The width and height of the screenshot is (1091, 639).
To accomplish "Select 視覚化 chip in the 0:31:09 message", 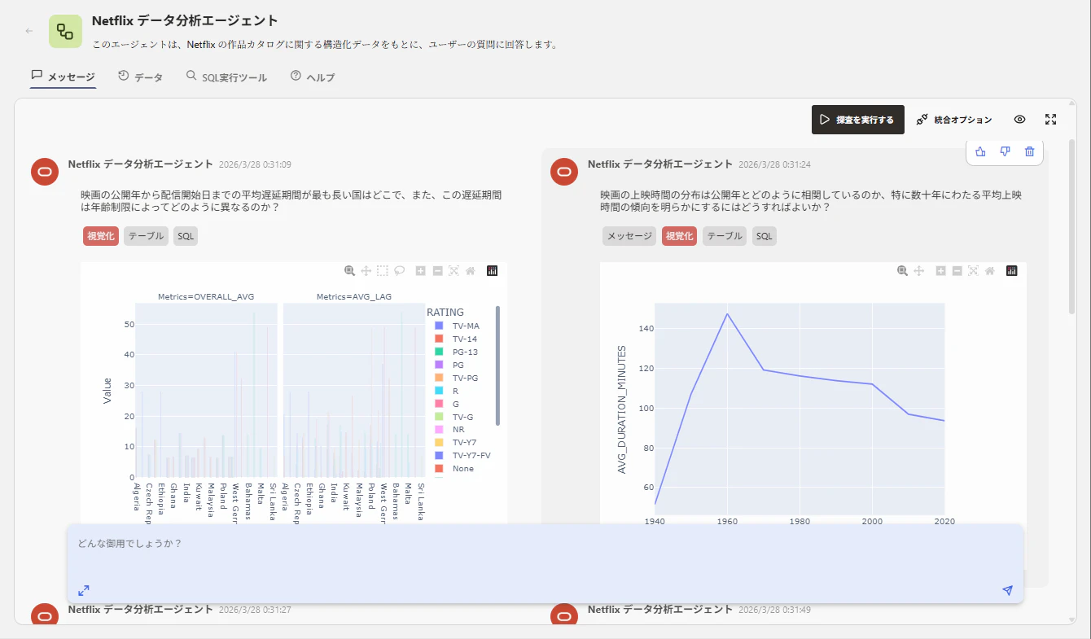I will 101,236.
